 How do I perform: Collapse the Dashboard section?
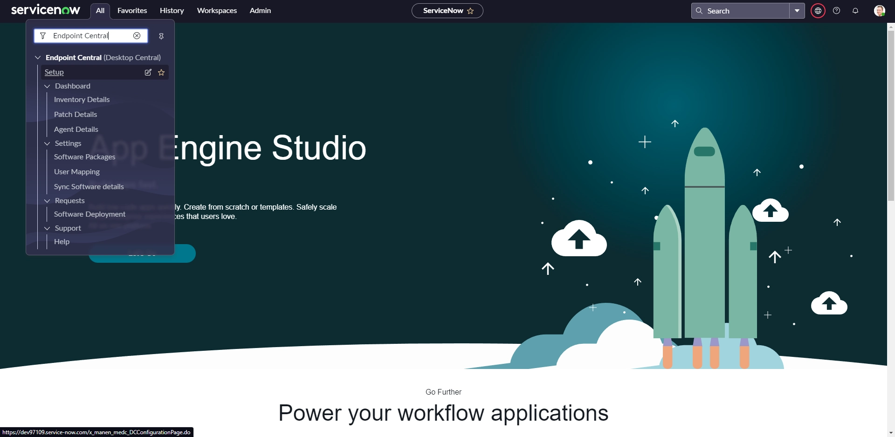pos(47,86)
